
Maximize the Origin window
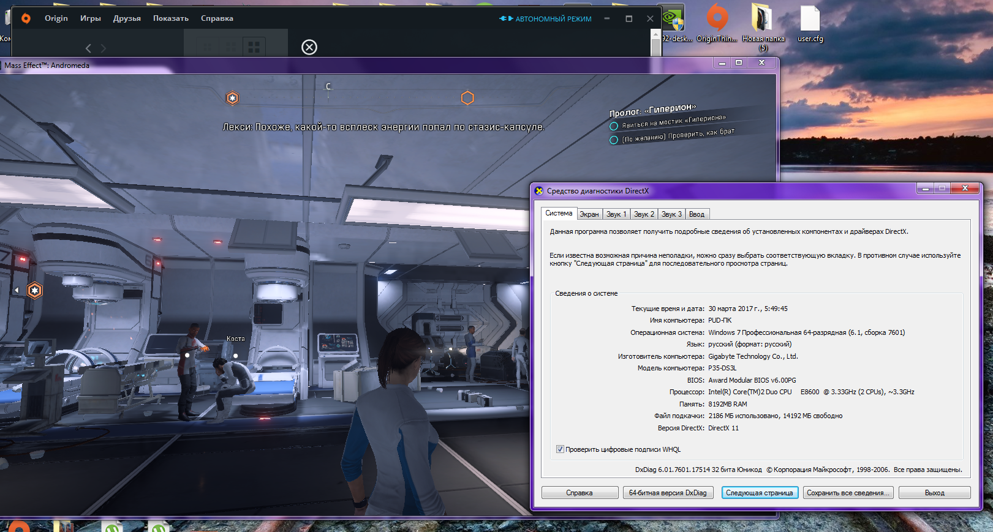pos(629,19)
